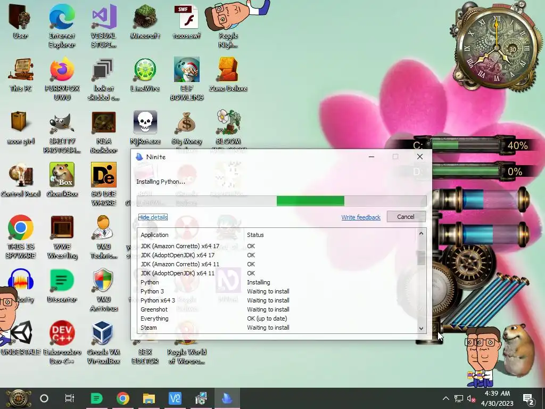Screen dimensions: 545x409
Task: Click the 'OK (up to date)' status
Action: [x=267, y=318]
